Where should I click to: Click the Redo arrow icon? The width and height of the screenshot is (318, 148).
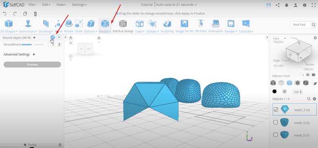click(15, 13)
